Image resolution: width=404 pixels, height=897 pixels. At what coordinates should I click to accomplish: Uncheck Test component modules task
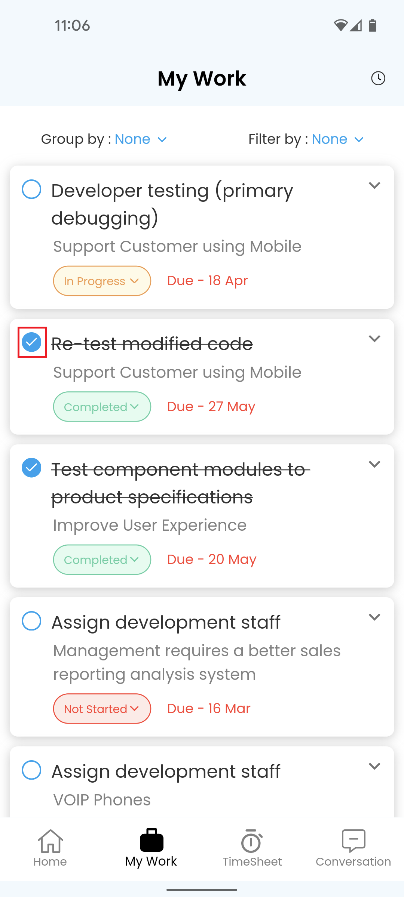[x=31, y=468]
